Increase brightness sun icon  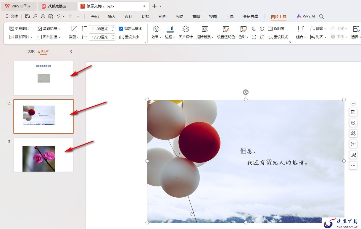tap(254, 37)
